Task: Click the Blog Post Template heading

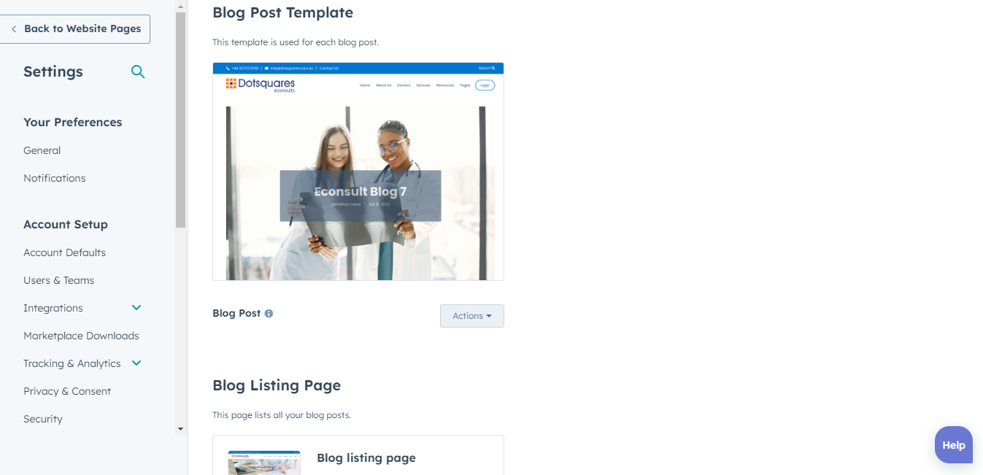Action: (x=283, y=12)
